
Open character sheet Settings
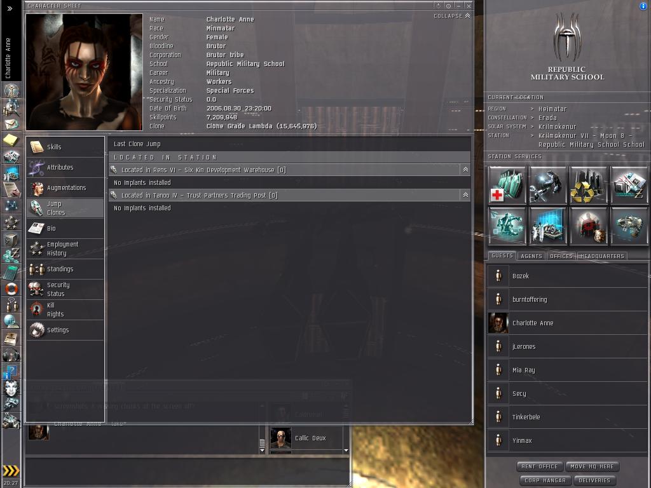pos(65,330)
